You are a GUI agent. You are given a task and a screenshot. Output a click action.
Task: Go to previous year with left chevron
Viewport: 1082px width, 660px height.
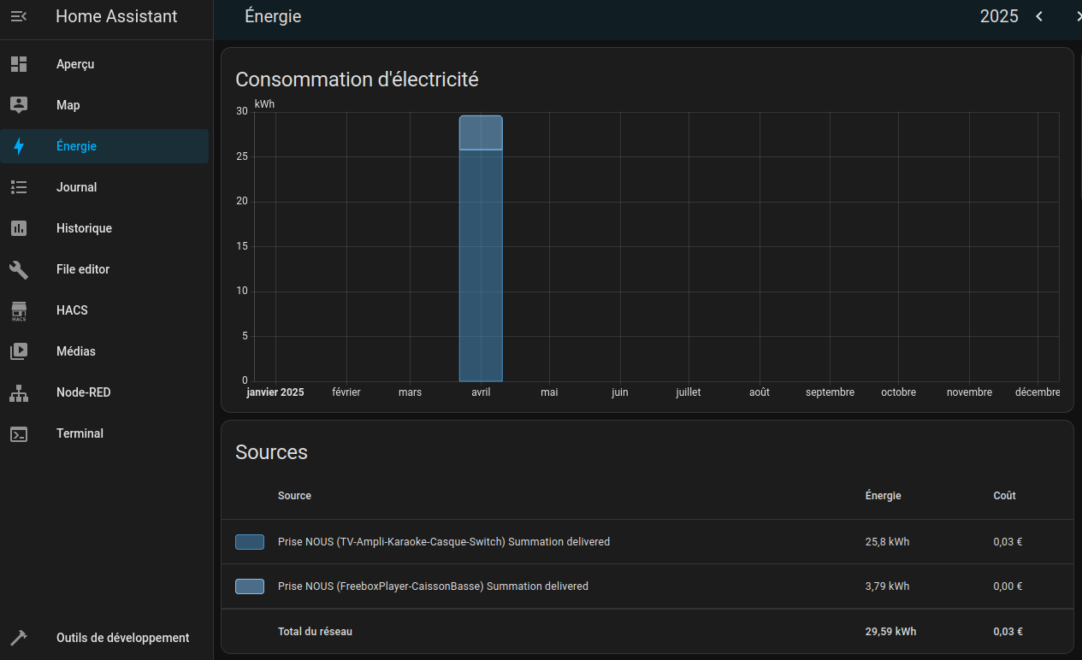[1039, 16]
